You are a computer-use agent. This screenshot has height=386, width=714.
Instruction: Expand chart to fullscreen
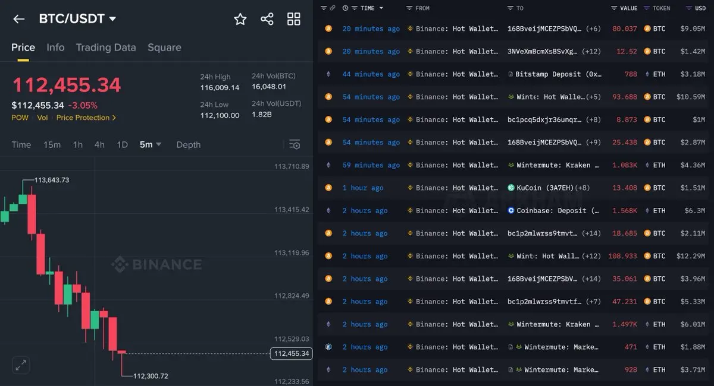21,365
